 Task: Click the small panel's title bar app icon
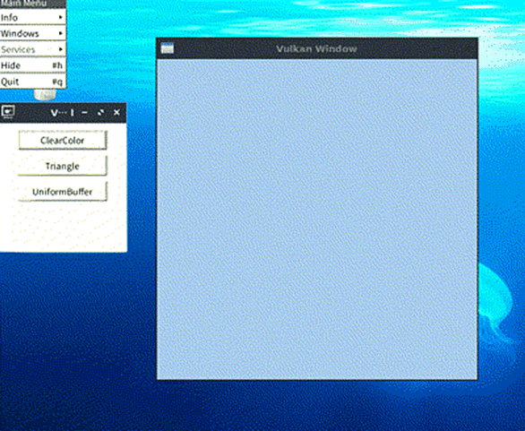pos(8,112)
